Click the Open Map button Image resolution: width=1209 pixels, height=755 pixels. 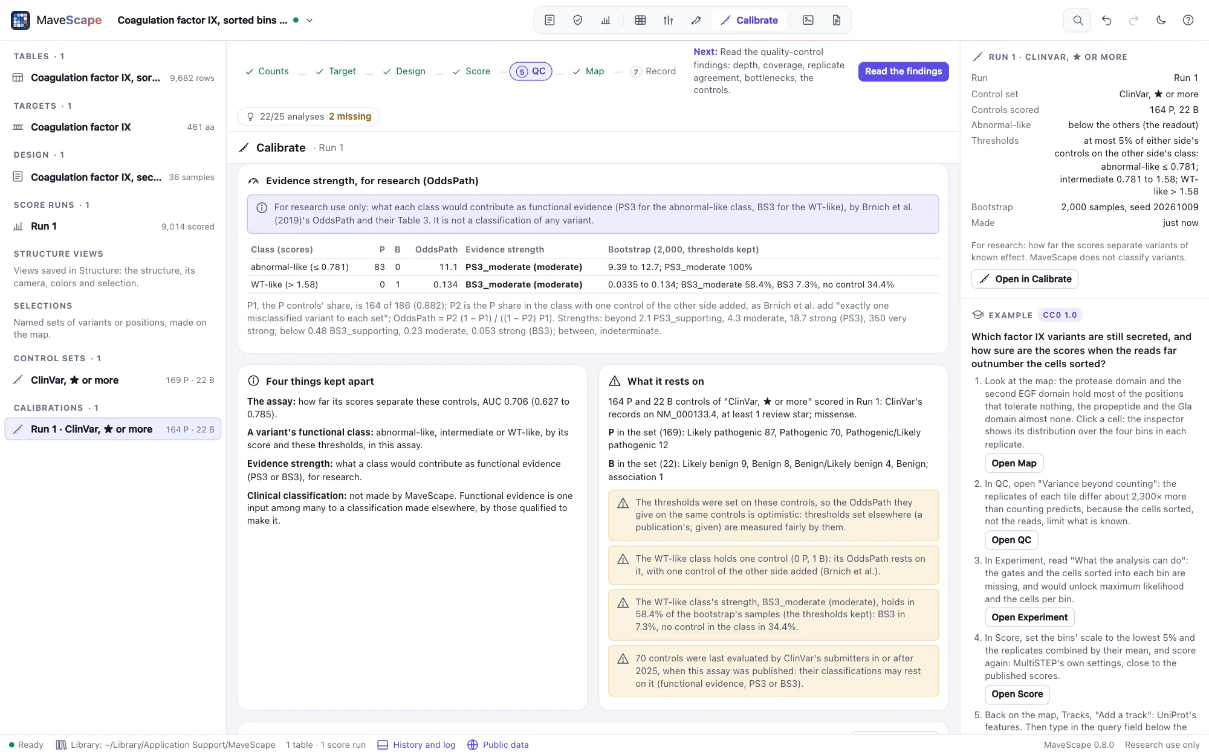(x=1014, y=463)
